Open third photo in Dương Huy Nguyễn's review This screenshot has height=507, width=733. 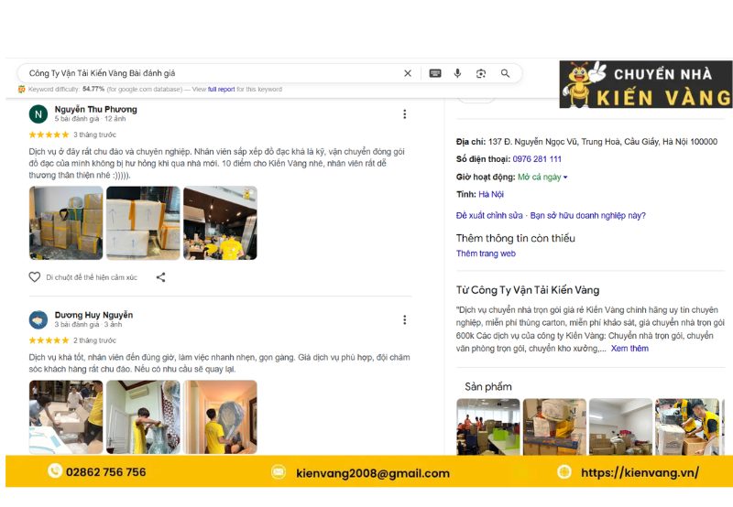click(220, 417)
